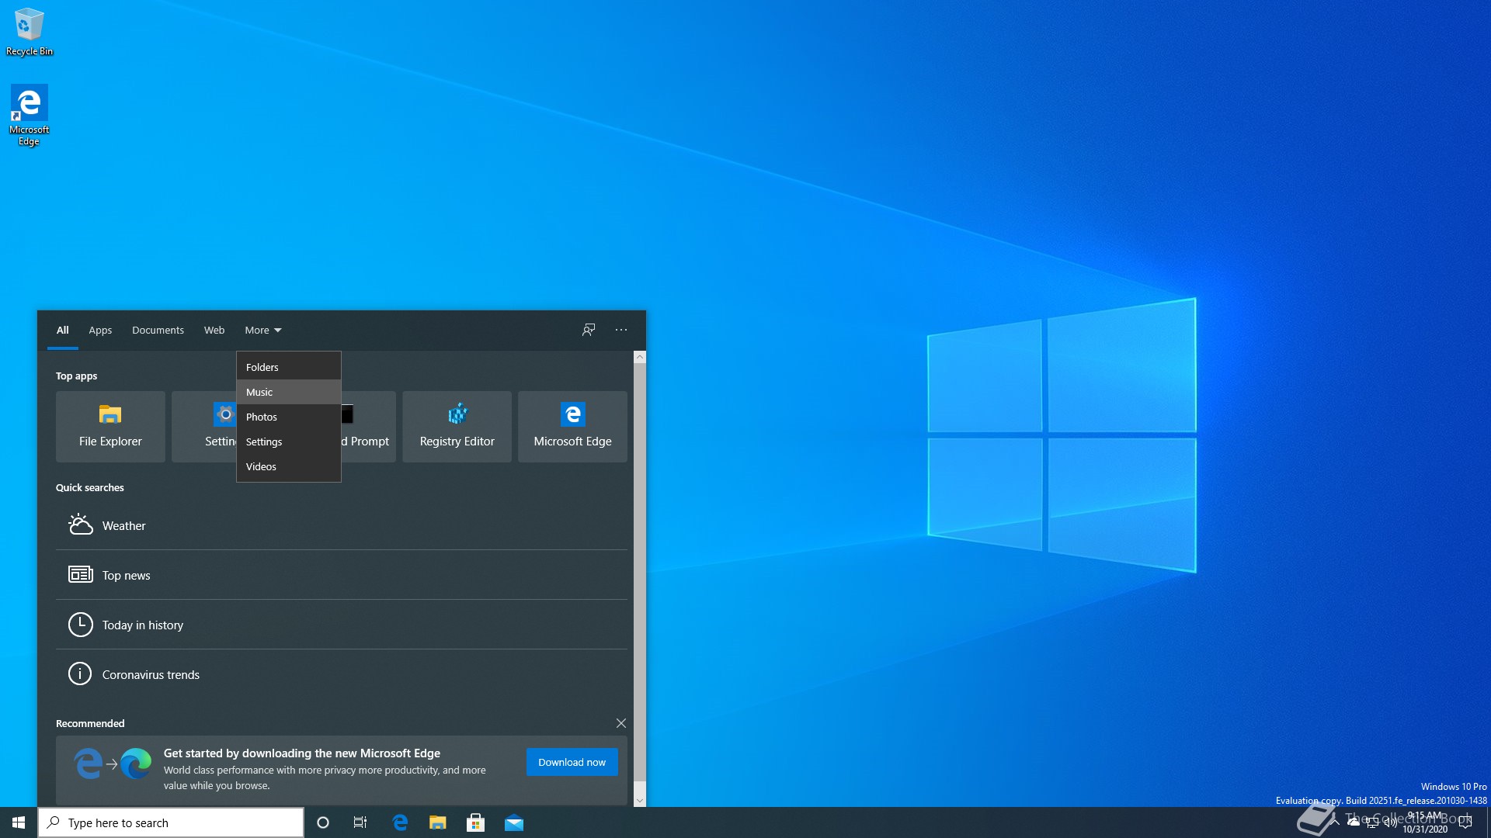Select Music in the More menu
Image resolution: width=1491 pixels, height=838 pixels.
(x=259, y=392)
